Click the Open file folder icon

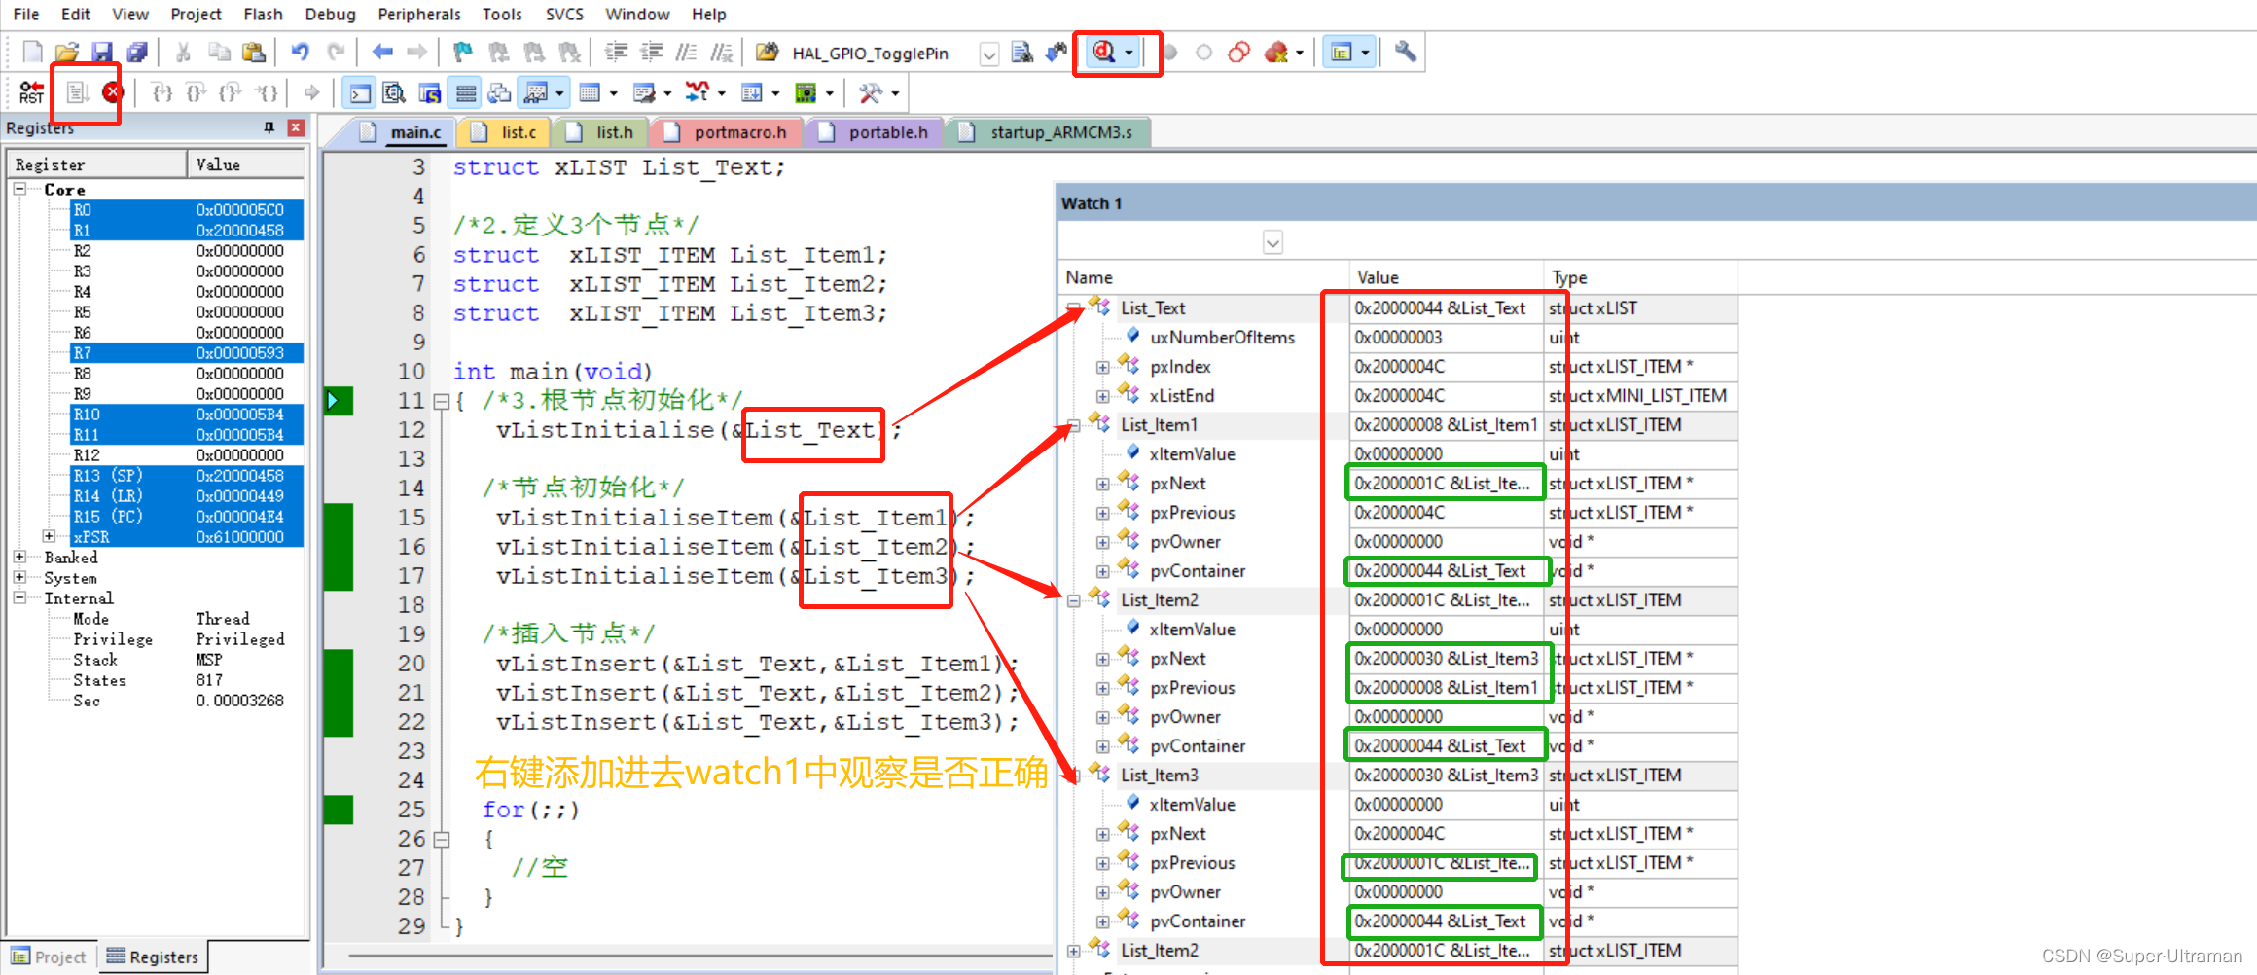coord(66,53)
